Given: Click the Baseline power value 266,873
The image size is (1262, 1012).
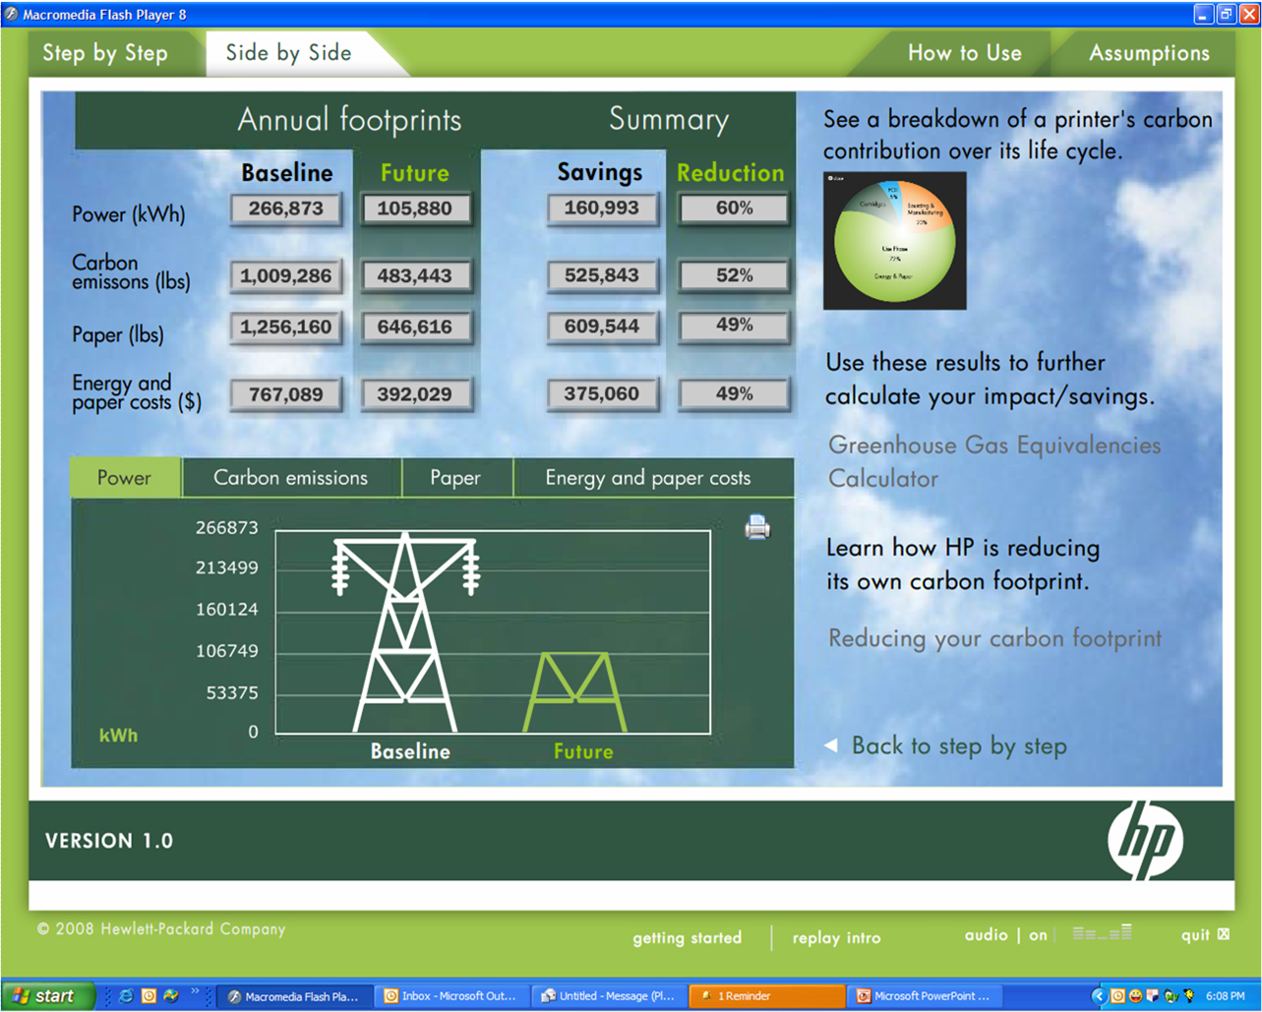Looking at the screenshot, I should click(286, 208).
